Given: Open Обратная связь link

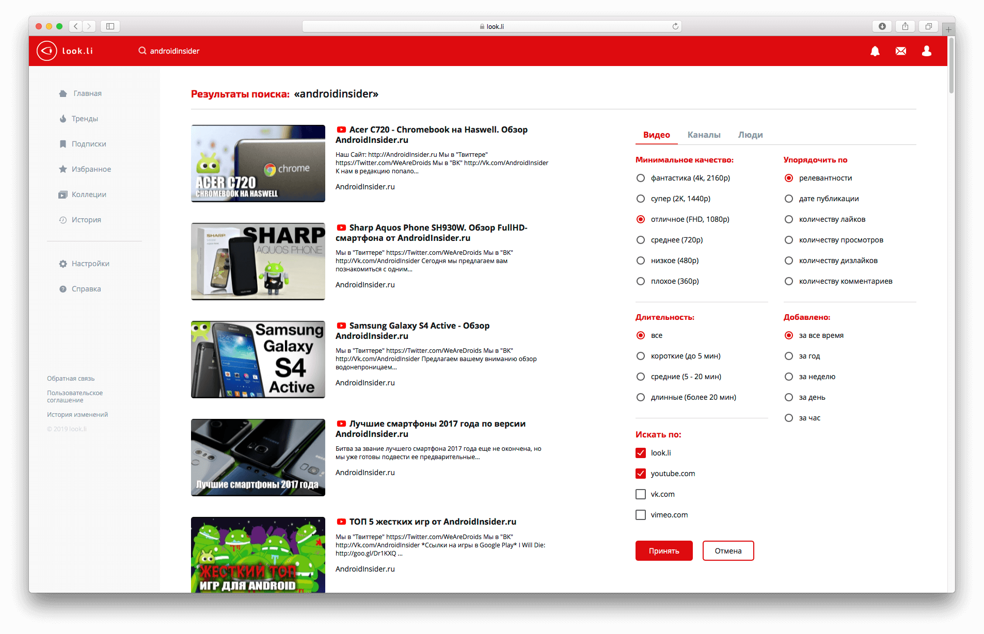Looking at the screenshot, I should [71, 379].
